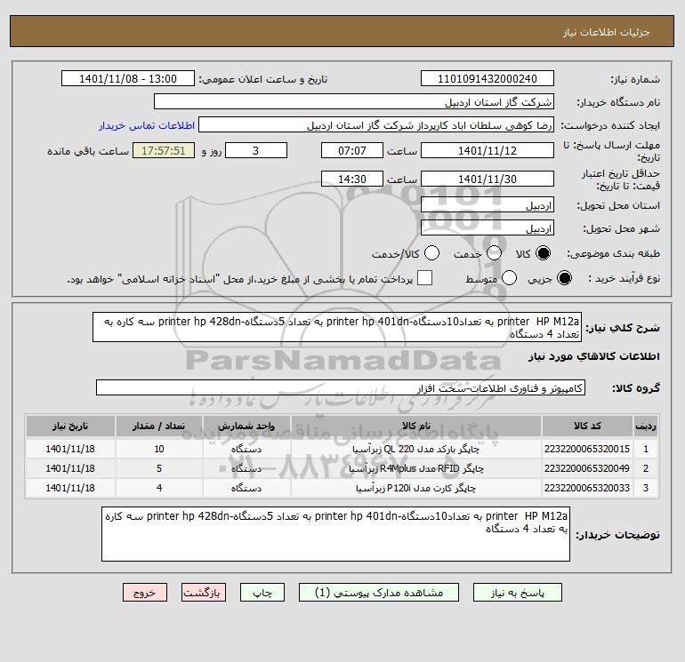Click the need date 1401/11/18 in row 3
Image resolution: width=685 pixels, height=662 pixels.
tap(70, 488)
